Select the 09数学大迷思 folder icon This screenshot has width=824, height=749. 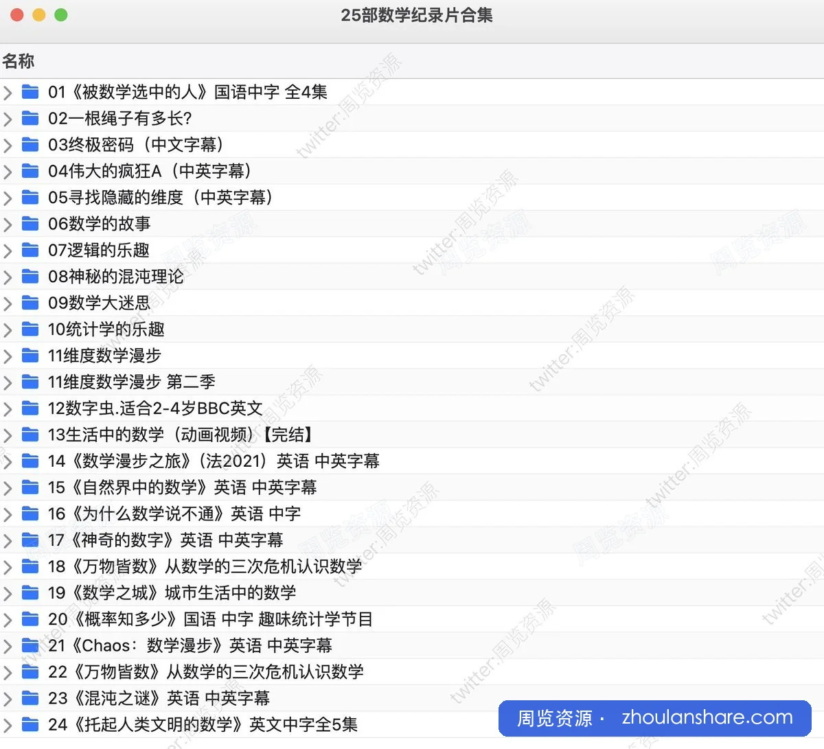click(30, 302)
